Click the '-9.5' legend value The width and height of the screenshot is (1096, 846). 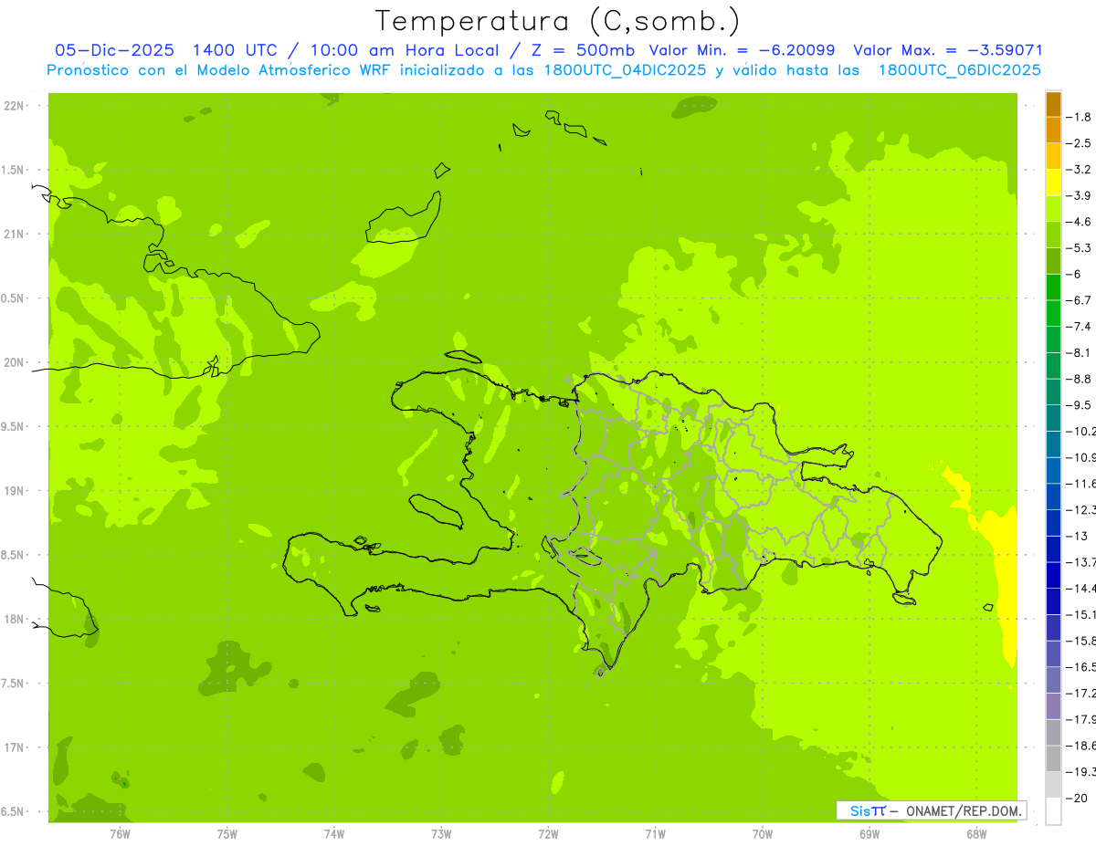click(1080, 405)
